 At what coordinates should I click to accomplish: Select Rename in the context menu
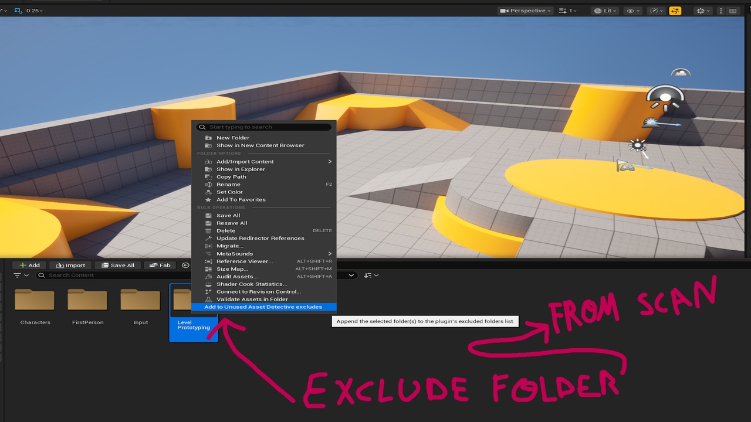point(264,185)
